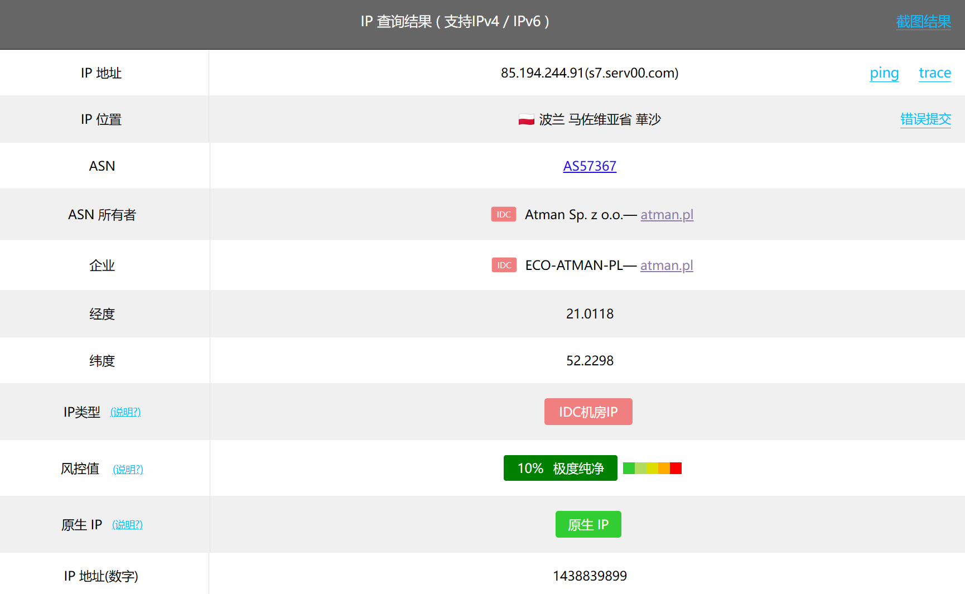Submit an error via 错误提交 link
965x594 pixels.
point(925,119)
